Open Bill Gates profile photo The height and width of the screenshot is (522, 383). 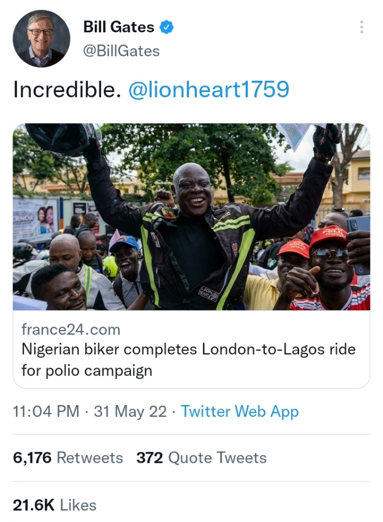coord(41,39)
